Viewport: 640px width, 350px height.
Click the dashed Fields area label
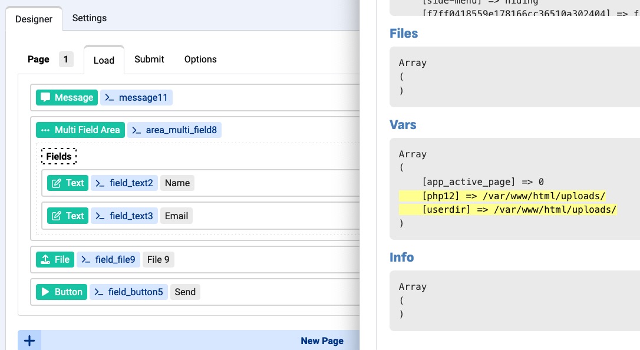pos(59,156)
